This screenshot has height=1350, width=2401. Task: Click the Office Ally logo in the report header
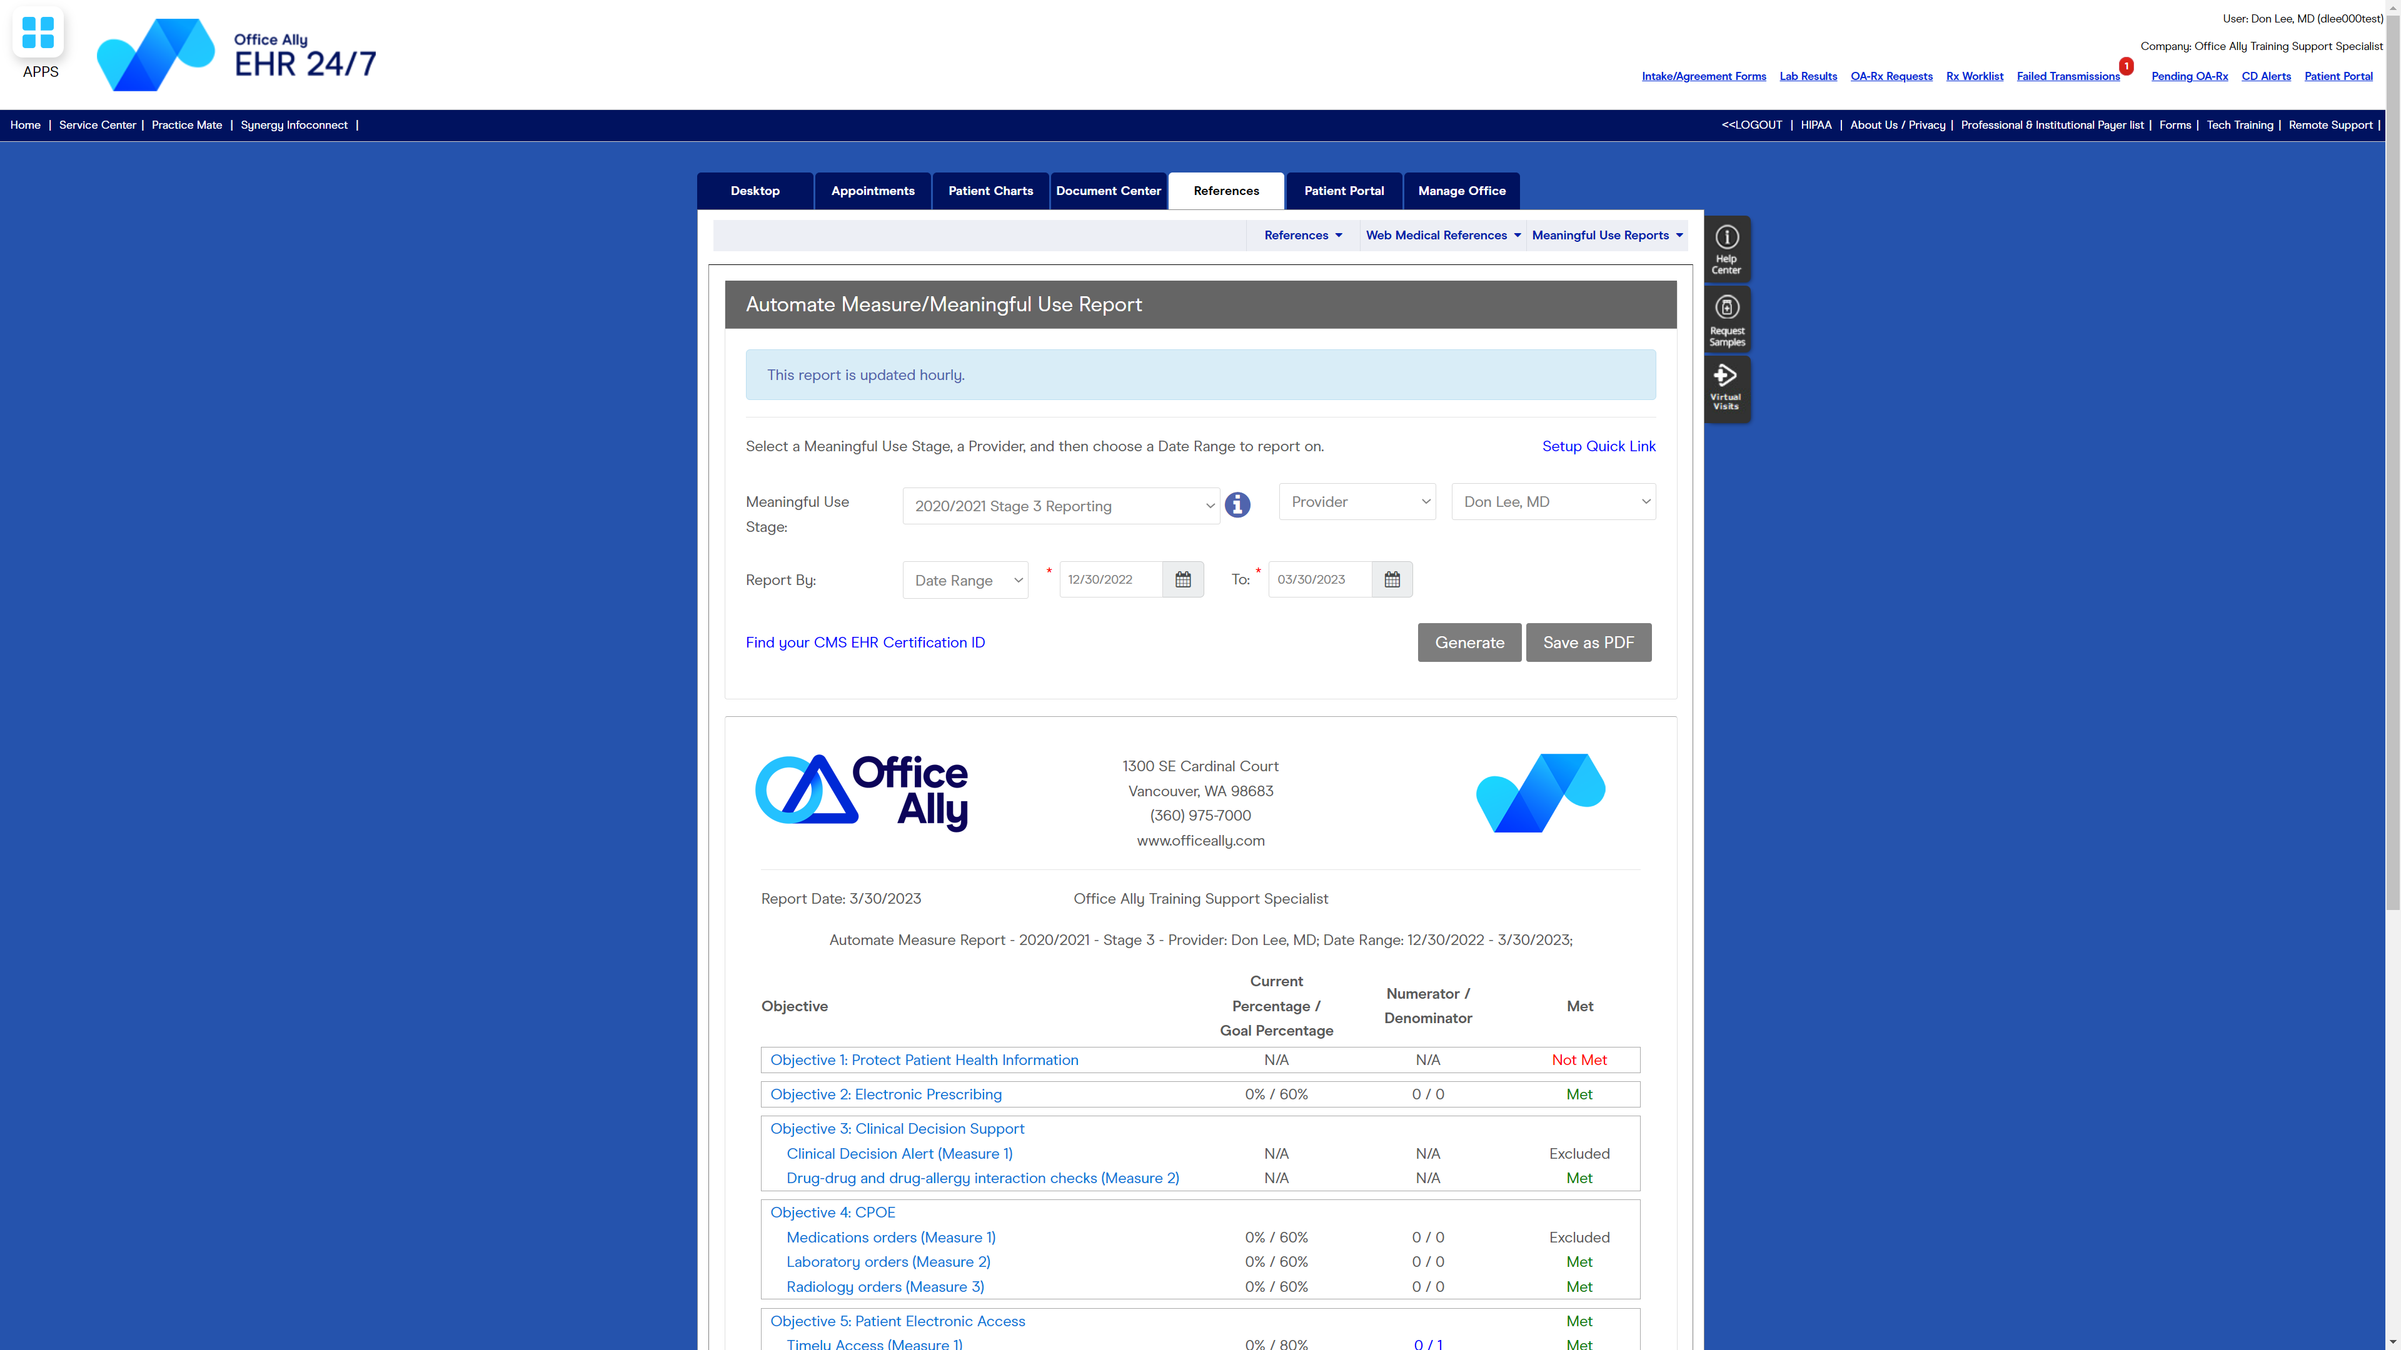click(x=861, y=792)
